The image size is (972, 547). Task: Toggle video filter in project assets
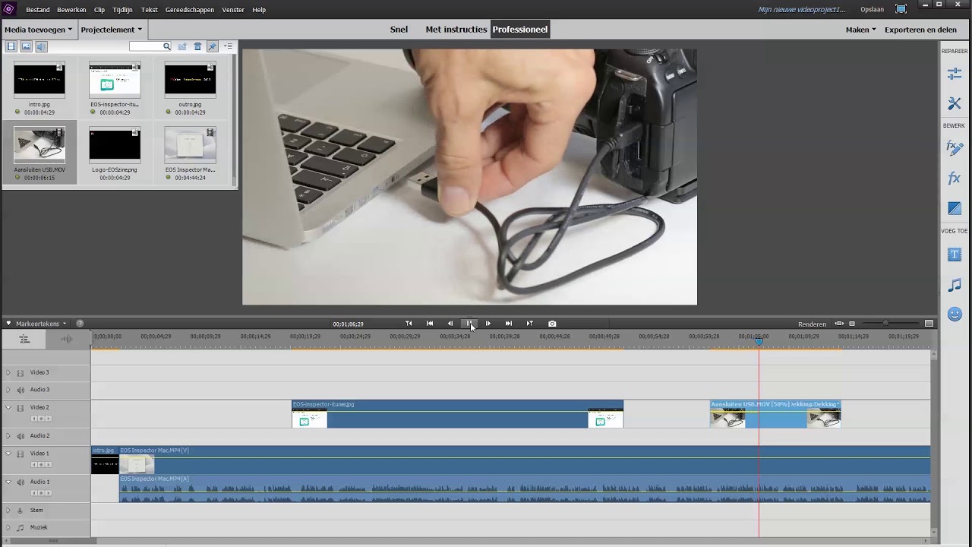coord(11,47)
